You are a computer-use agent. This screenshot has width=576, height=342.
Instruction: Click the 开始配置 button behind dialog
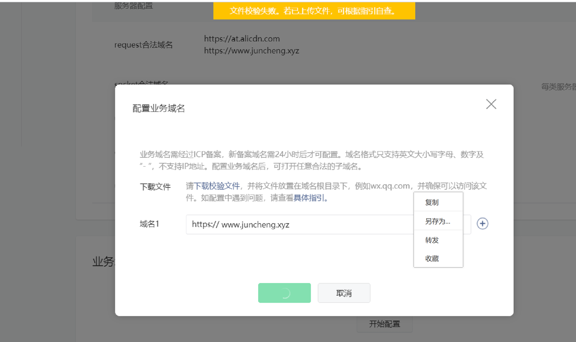pyautogui.click(x=384, y=324)
